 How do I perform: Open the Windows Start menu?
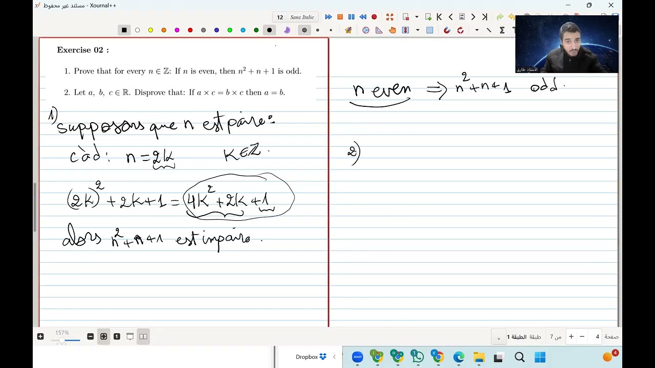pyautogui.click(x=540, y=357)
